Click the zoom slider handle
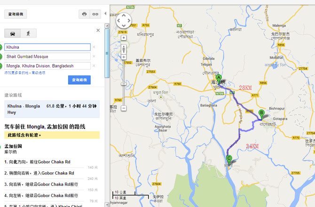 pyautogui.click(x=124, y=84)
